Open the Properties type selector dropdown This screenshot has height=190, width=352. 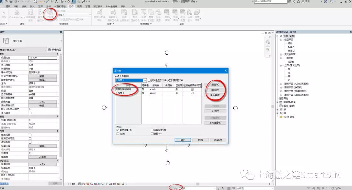tap(61, 41)
